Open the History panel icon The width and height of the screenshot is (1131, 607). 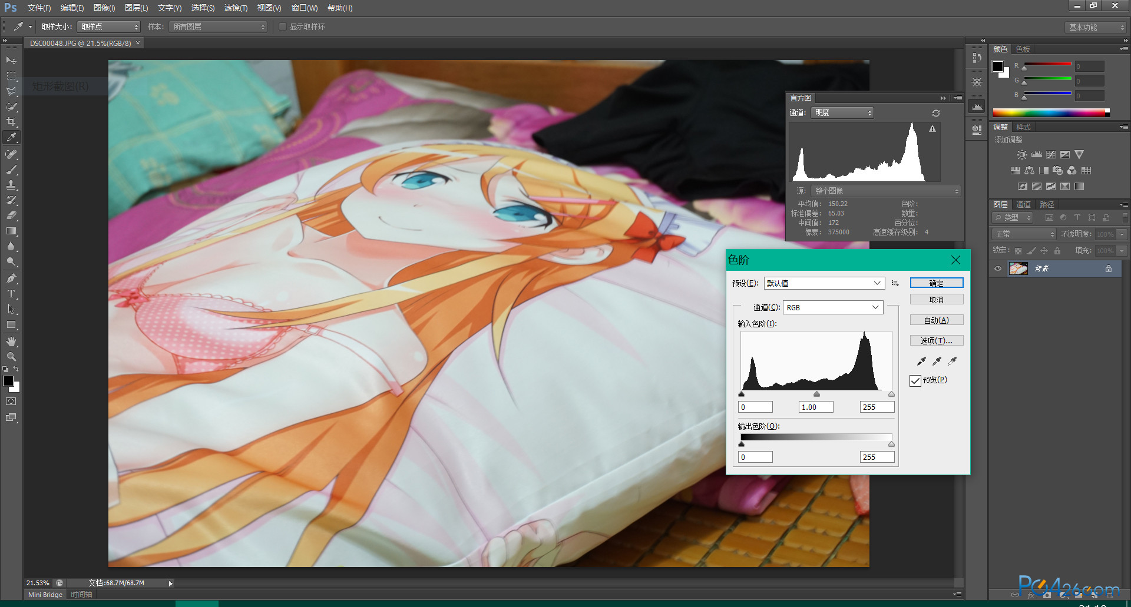[x=977, y=58]
